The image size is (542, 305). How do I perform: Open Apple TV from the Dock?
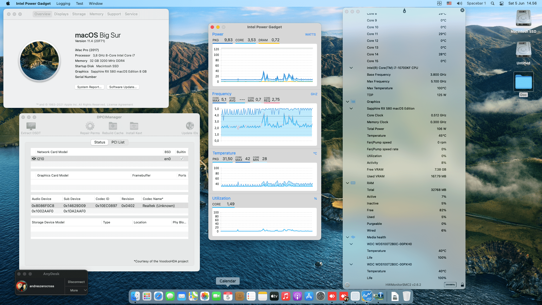[274, 296]
